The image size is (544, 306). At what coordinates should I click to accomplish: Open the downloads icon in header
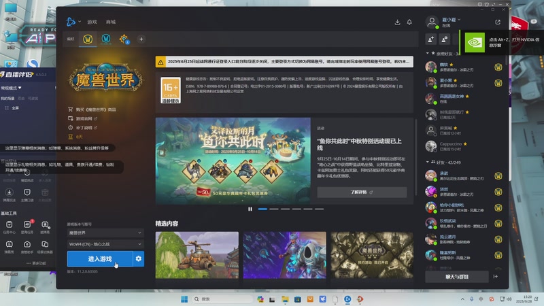[x=398, y=22]
